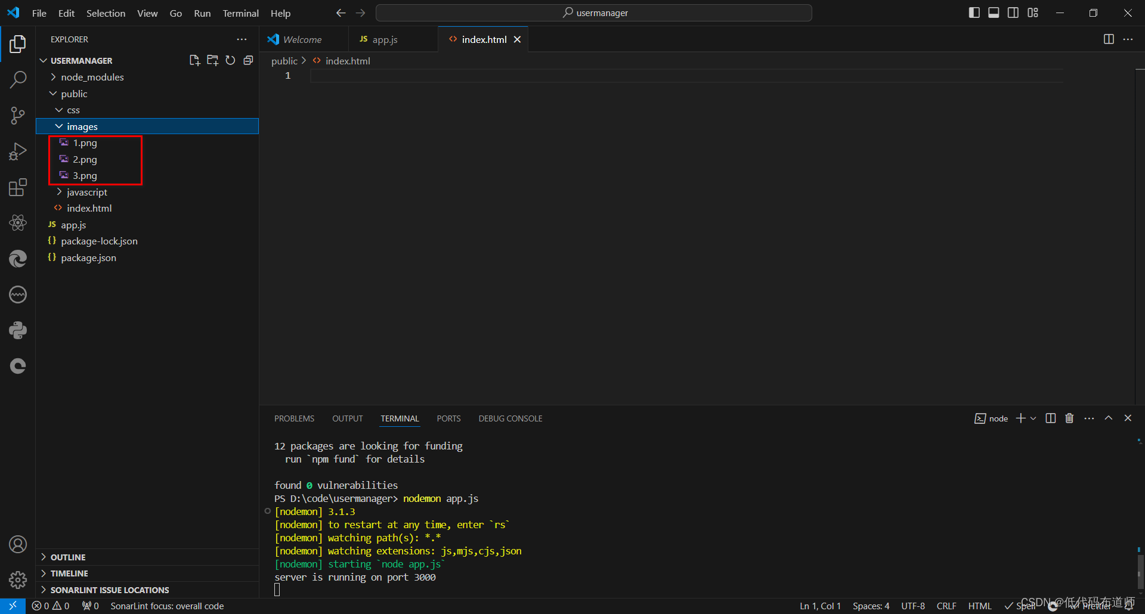Open the launch profile dropdown next to plus
The image size is (1145, 614).
1033,418
